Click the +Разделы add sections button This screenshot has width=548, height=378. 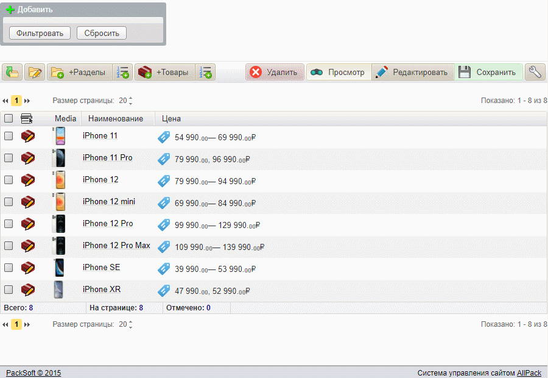click(80, 72)
